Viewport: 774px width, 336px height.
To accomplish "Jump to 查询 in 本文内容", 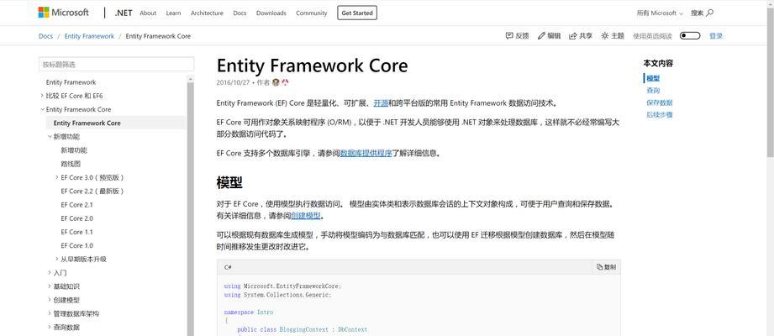I will tap(653, 90).
